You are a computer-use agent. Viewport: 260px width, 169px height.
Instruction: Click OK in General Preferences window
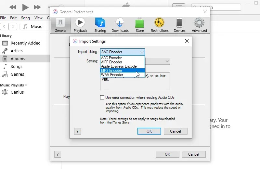point(167,154)
